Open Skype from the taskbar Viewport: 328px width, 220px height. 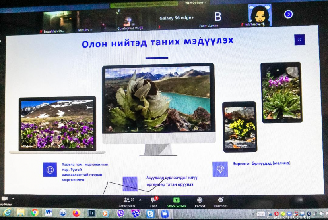pos(150,214)
